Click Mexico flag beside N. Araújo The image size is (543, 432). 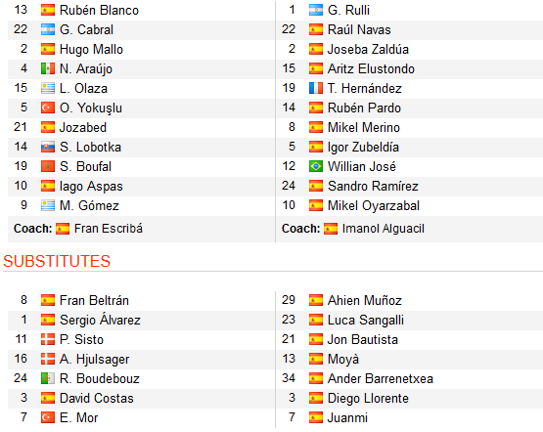48,68
